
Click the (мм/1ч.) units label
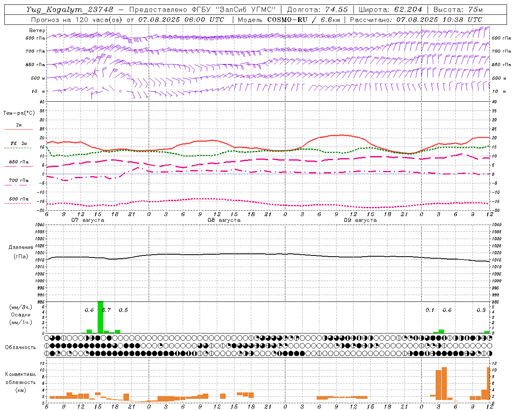pos(20,322)
